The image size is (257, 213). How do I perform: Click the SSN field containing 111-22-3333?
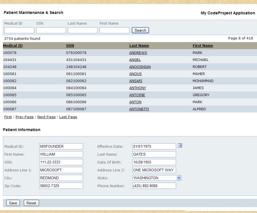[61, 162]
